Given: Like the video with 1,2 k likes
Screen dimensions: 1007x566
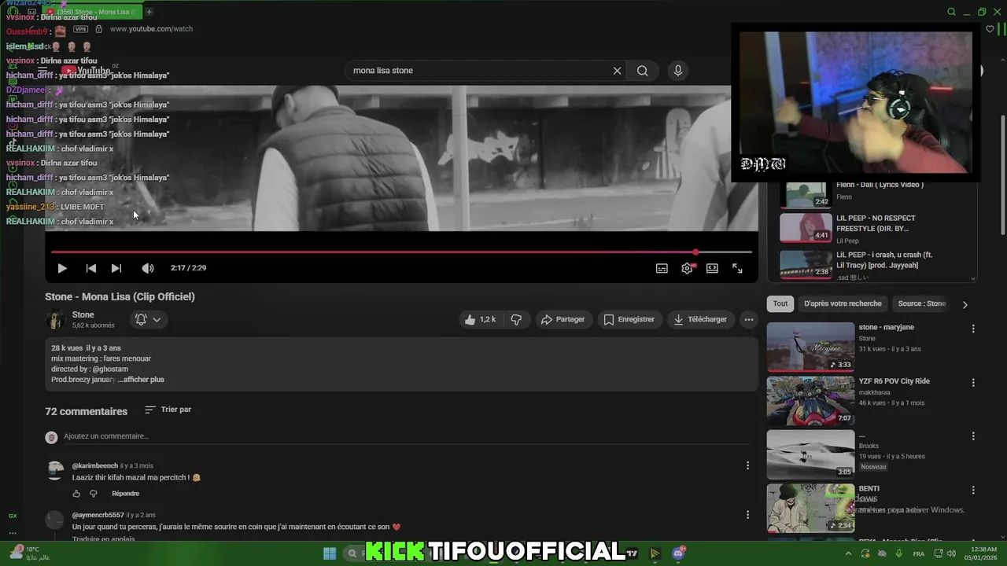Looking at the screenshot, I should pos(480,319).
